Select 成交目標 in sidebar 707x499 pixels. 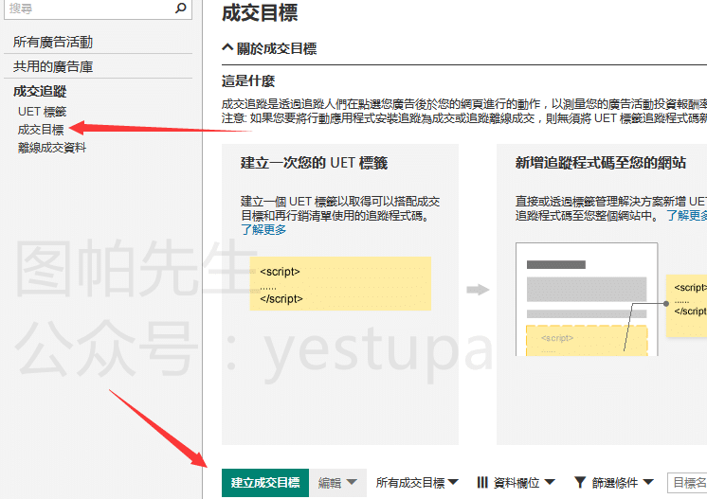coord(41,130)
